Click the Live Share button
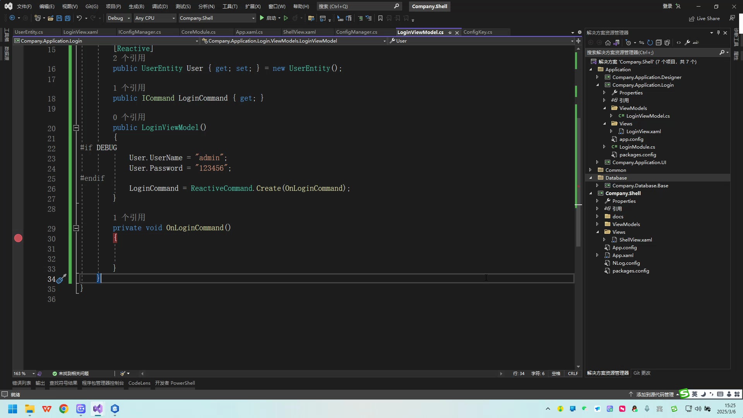This screenshot has width=743, height=418. (705, 18)
